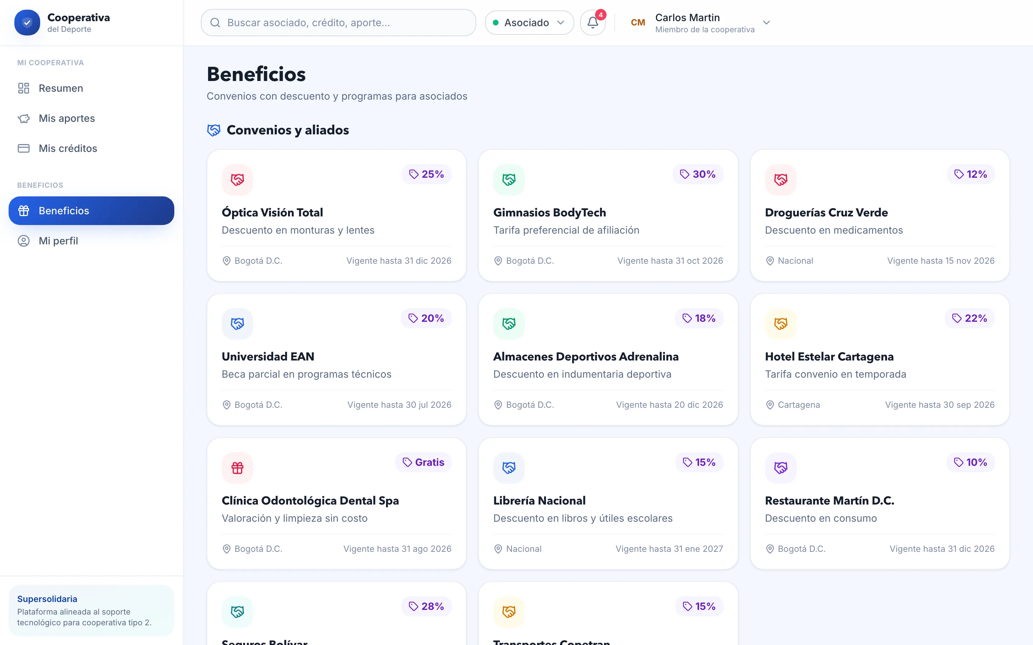Open Mi perfil page

pyautogui.click(x=91, y=241)
